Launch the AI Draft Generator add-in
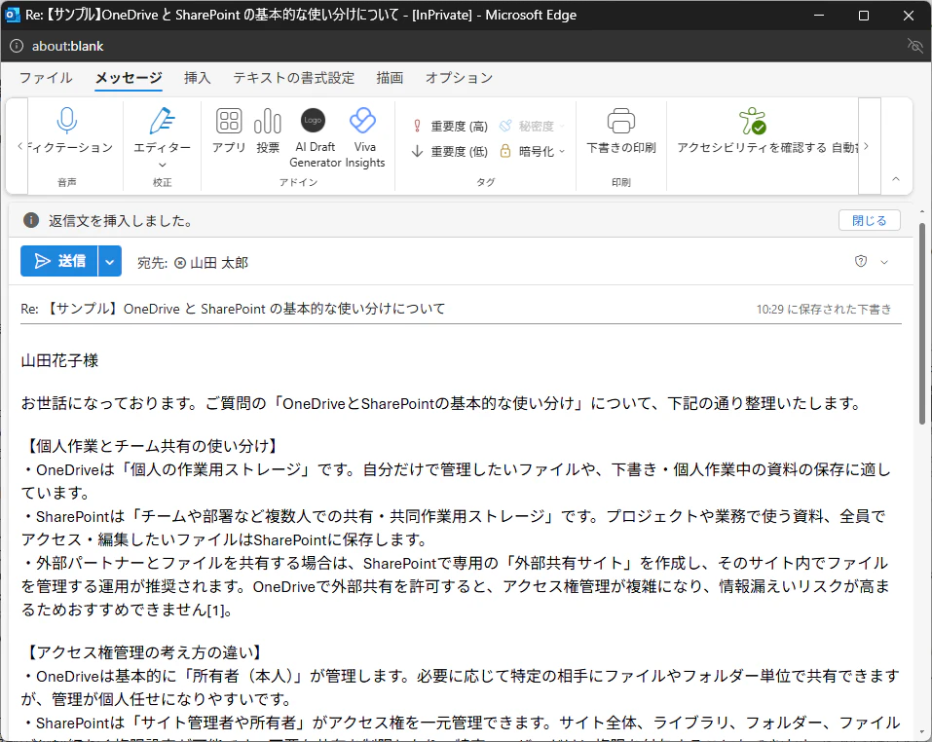This screenshot has height=742, width=932. [314, 138]
